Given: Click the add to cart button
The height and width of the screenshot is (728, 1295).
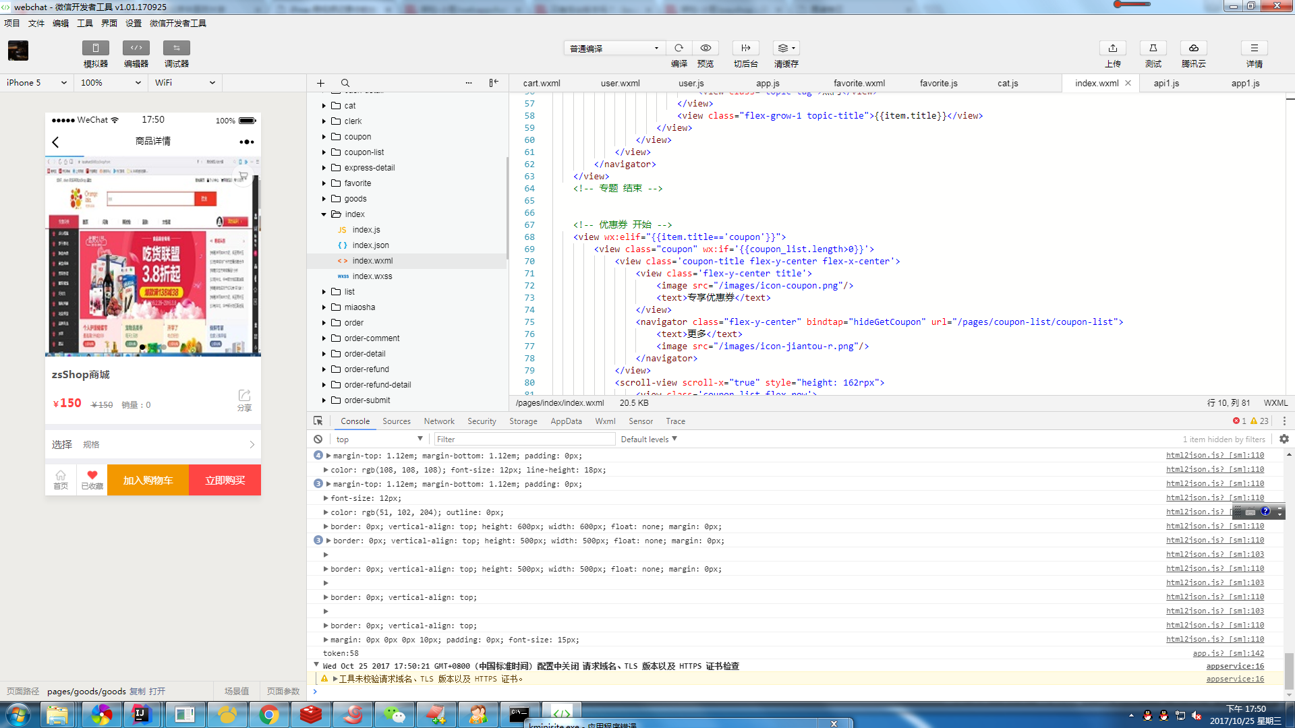Looking at the screenshot, I should [x=148, y=480].
